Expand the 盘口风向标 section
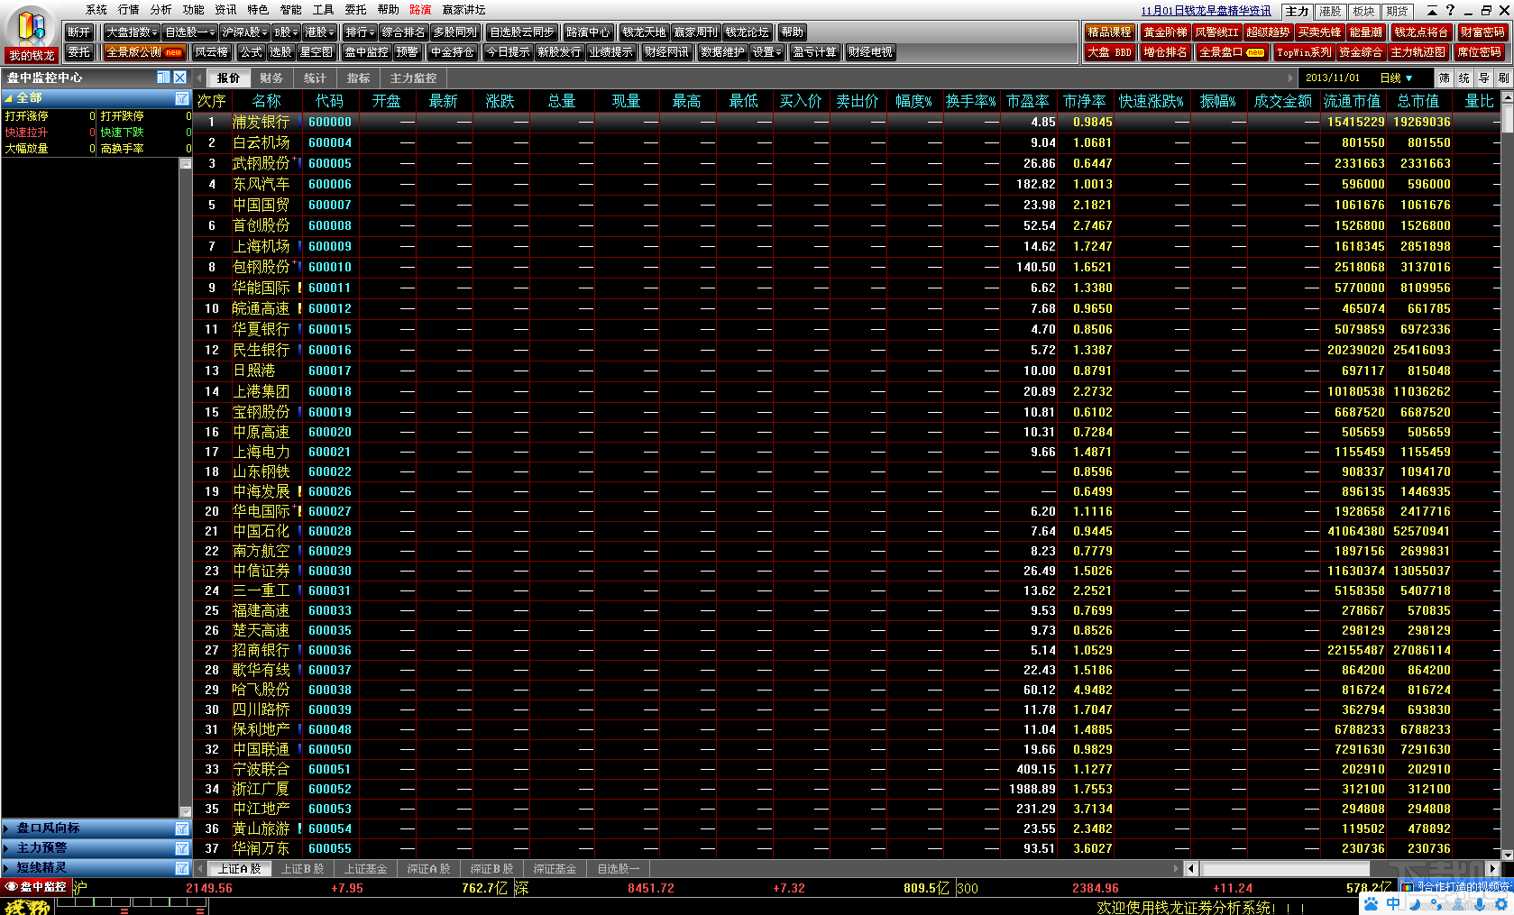Image resolution: width=1514 pixels, height=915 pixels. [x=8, y=828]
